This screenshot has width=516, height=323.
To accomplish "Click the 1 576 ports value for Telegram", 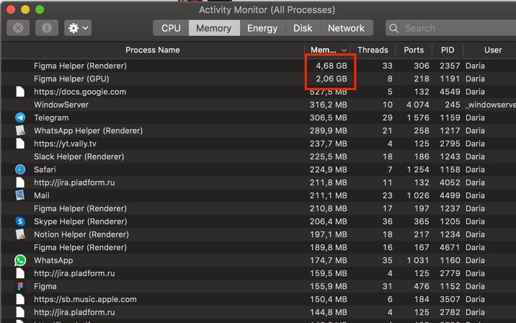I will click(x=418, y=118).
